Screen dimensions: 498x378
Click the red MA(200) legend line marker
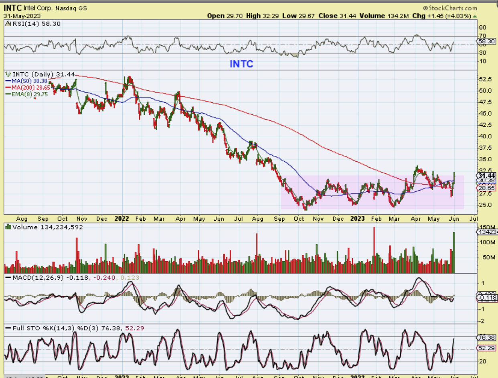pos(8,88)
